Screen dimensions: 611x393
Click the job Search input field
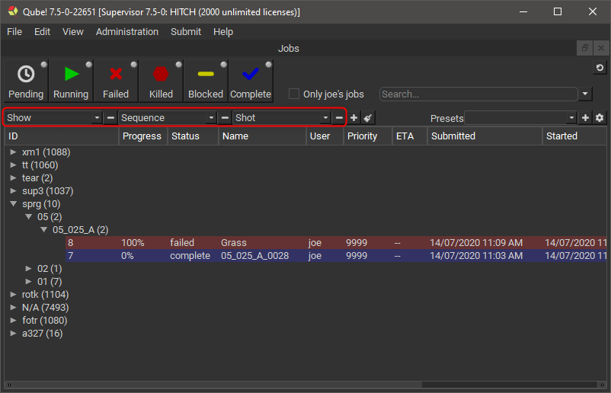tap(478, 94)
